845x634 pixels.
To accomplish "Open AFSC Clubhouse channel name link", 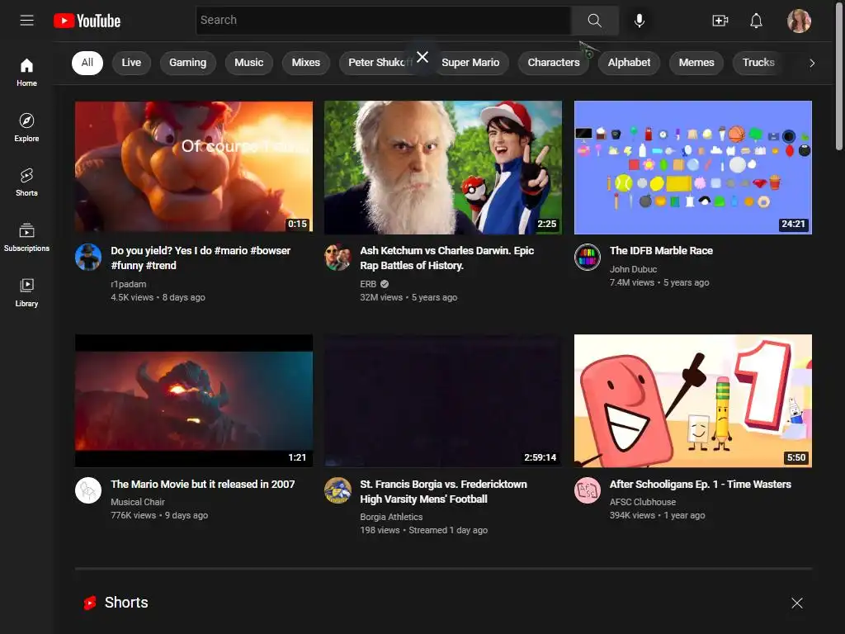I will (x=642, y=502).
